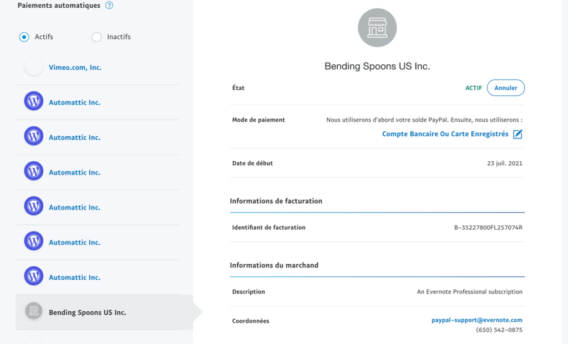Click the Bending Spoons storefront icon in the sidebar
Image resolution: width=568 pixels, height=344 pixels.
(33, 311)
